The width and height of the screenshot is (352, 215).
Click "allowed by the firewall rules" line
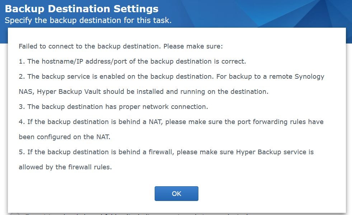point(65,167)
